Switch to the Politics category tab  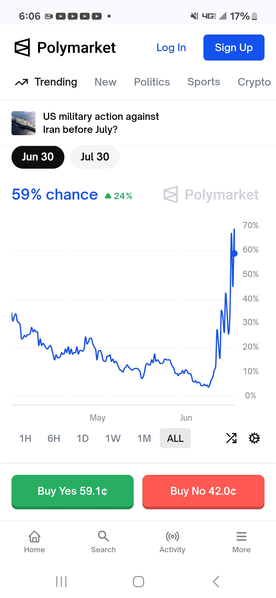pyautogui.click(x=152, y=82)
